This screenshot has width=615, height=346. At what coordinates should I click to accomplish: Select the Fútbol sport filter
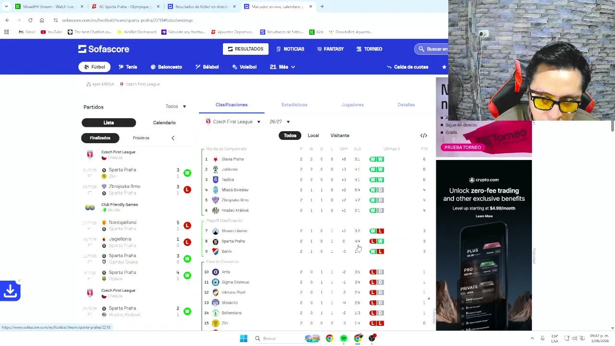[94, 67]
